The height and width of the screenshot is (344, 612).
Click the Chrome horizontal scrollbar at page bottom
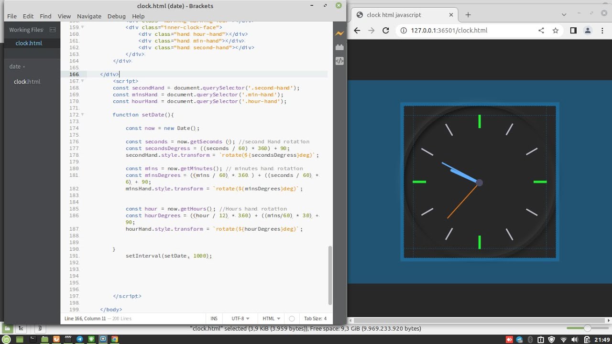click(480, 320)
